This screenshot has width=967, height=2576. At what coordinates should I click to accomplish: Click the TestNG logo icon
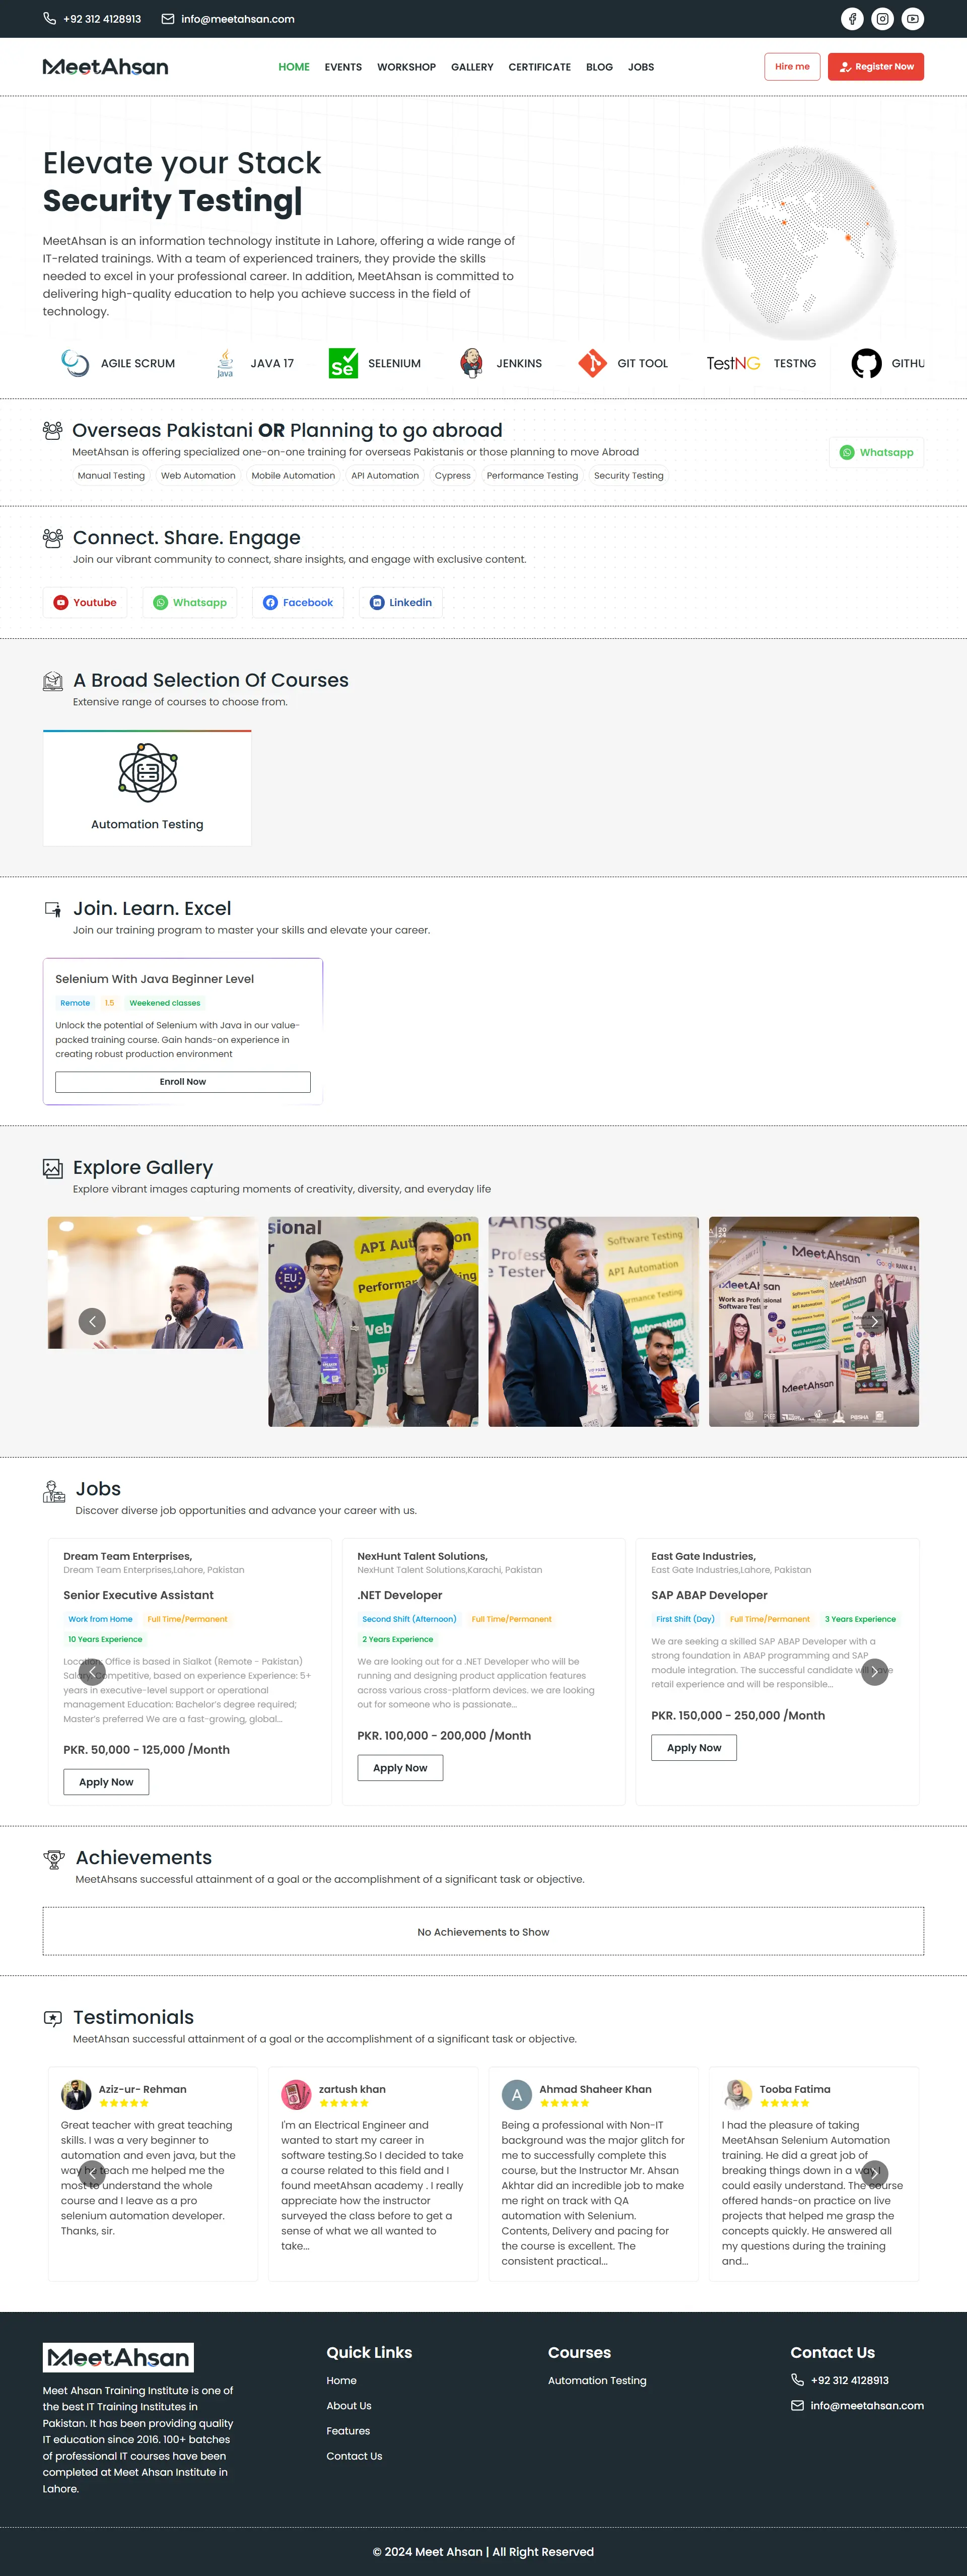[733, 363]
